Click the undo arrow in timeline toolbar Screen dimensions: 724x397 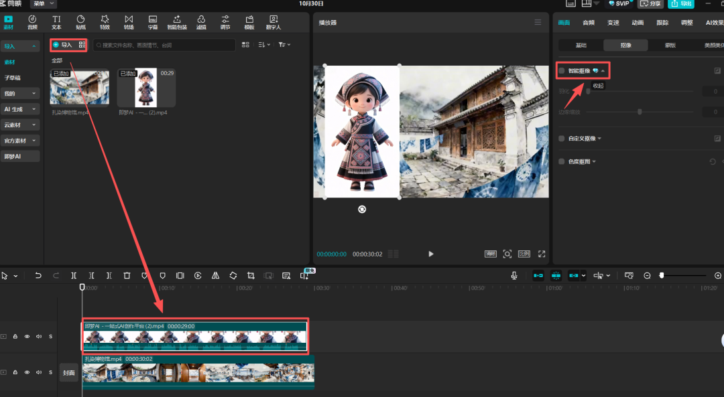(x=38, y=275)
